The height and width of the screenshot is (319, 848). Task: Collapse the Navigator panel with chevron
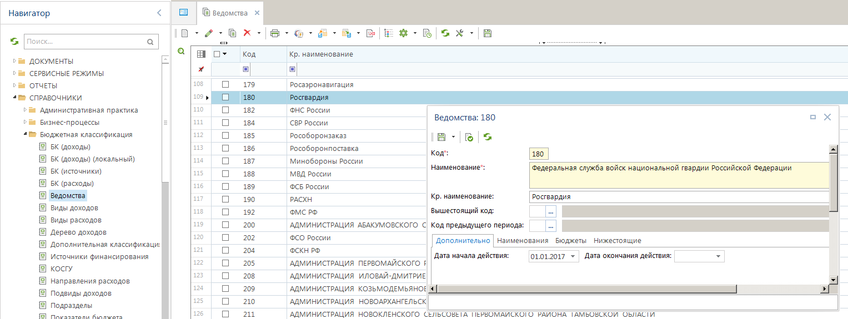(159, 13)
